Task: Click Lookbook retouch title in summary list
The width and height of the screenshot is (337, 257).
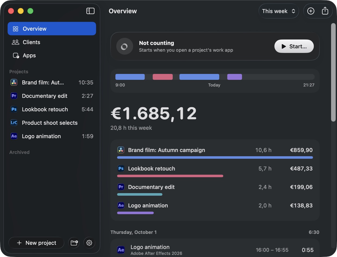Action: [x=152, y=168]
